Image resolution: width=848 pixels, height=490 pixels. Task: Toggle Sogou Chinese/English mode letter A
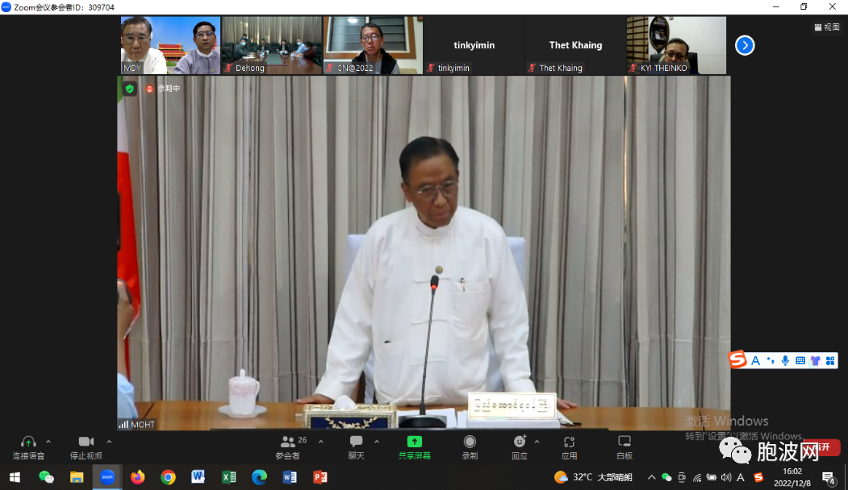pos(755,361)
